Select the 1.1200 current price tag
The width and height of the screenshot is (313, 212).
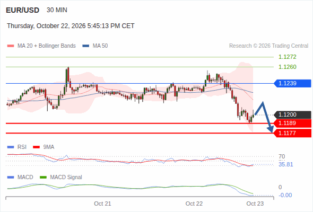(292, 114)
